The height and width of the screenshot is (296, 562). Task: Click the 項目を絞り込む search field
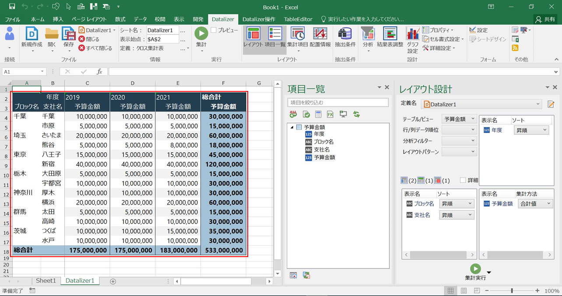click(x=337, y=102)
